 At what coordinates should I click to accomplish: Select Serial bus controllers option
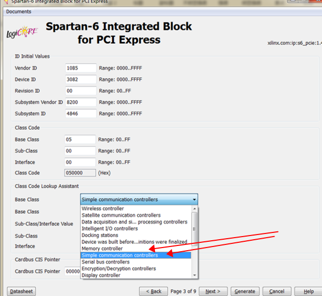point(136,262)
